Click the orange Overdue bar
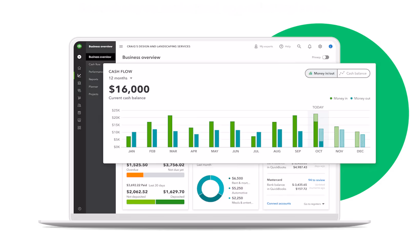This screenshot has width=410, height=231. [135, 175]
